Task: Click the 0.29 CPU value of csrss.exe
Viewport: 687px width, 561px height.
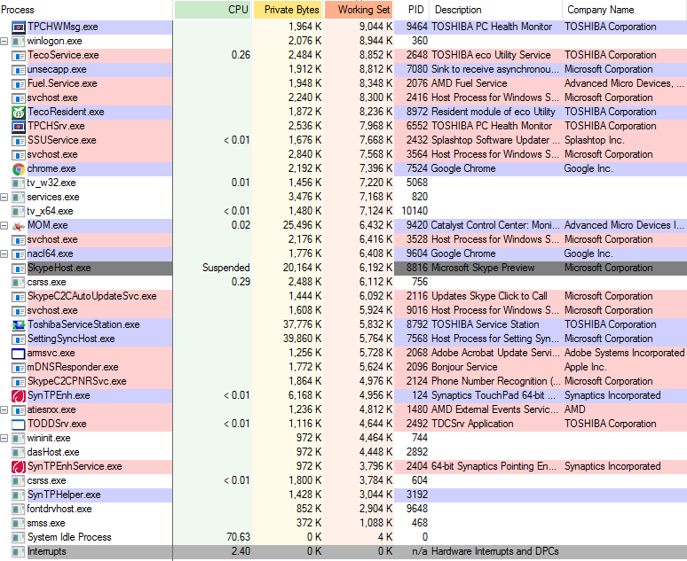Action: pyautogui.click(x=241, y=282)
